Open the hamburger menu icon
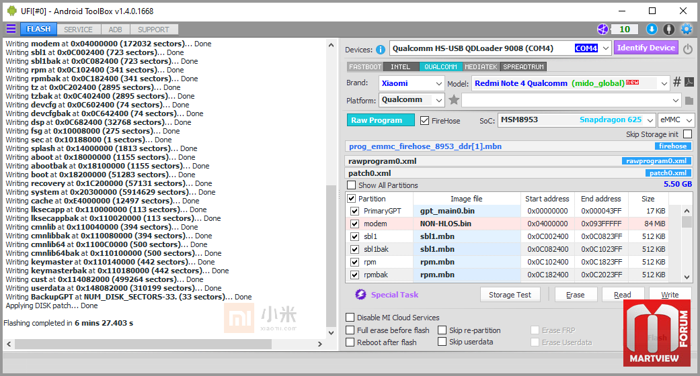 pos(11,29)
